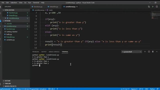160x90 pixels.
Task: Run the Python file with play icon
Action: click(153, 7)
